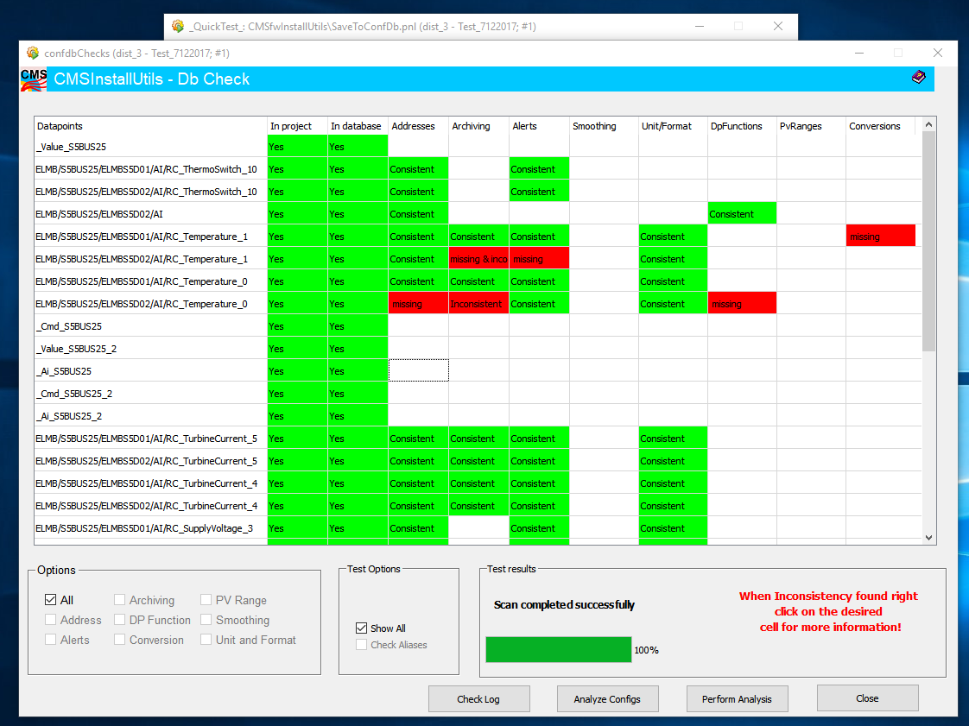Click the scan progress bar
969x726 pixels.
click(559, 650)
